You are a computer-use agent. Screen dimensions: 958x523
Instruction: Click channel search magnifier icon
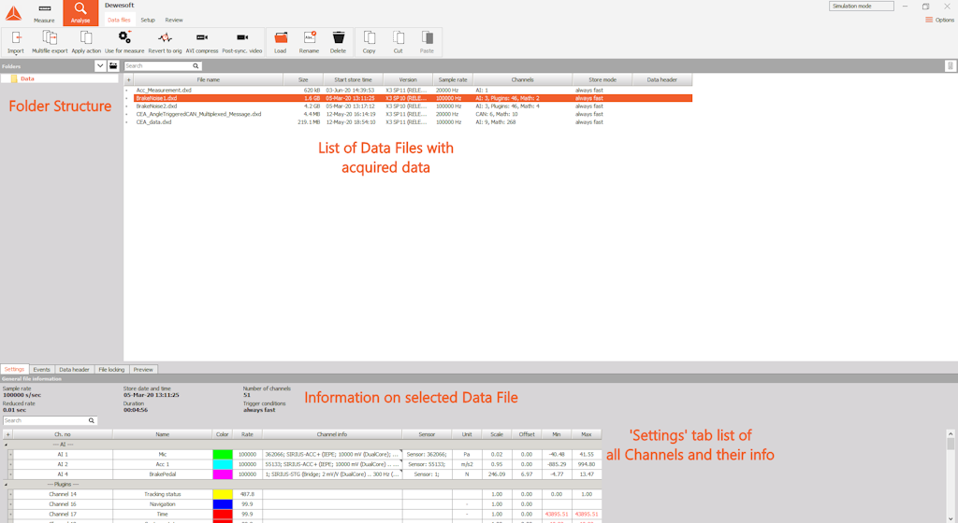tap(91, 420)
